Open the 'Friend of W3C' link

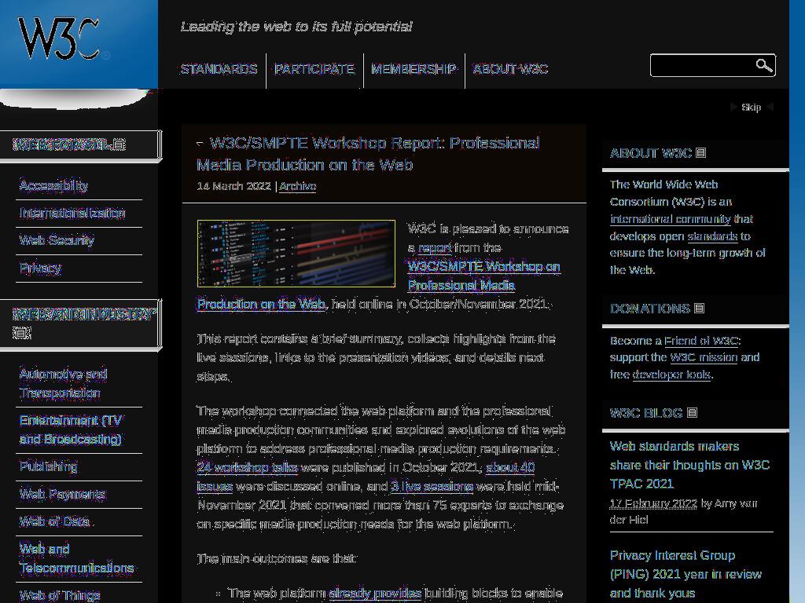click(x=700, y=341)
